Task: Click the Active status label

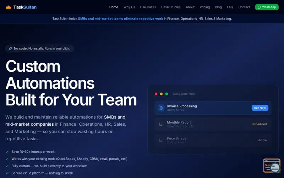Action: (x=262, y=140)
